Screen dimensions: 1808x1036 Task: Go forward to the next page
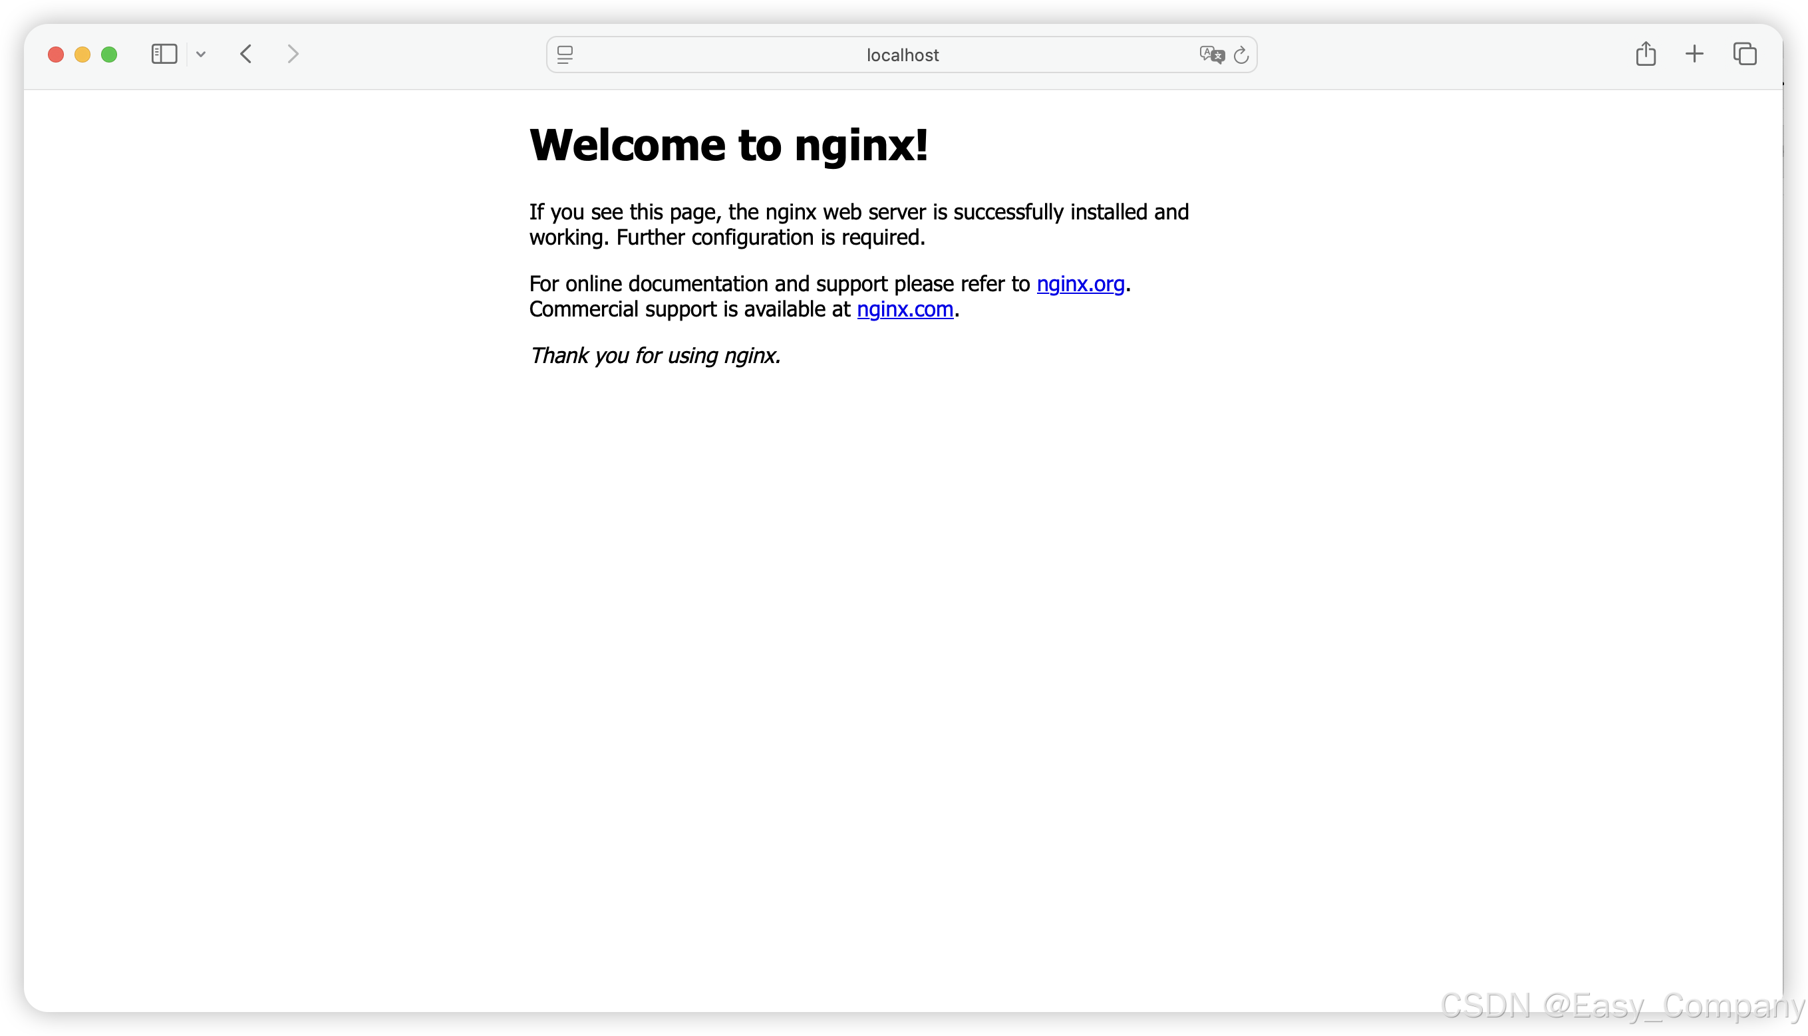click(293, 54)
